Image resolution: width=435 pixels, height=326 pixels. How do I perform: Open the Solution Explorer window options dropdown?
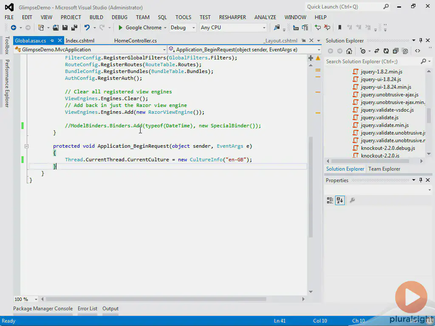pyautogui.click(x=414, y=40)
